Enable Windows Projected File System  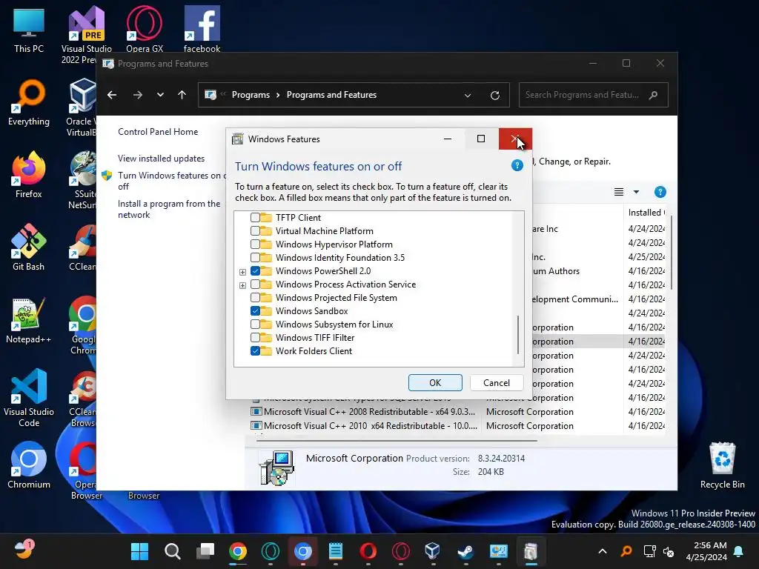point(255,298)
